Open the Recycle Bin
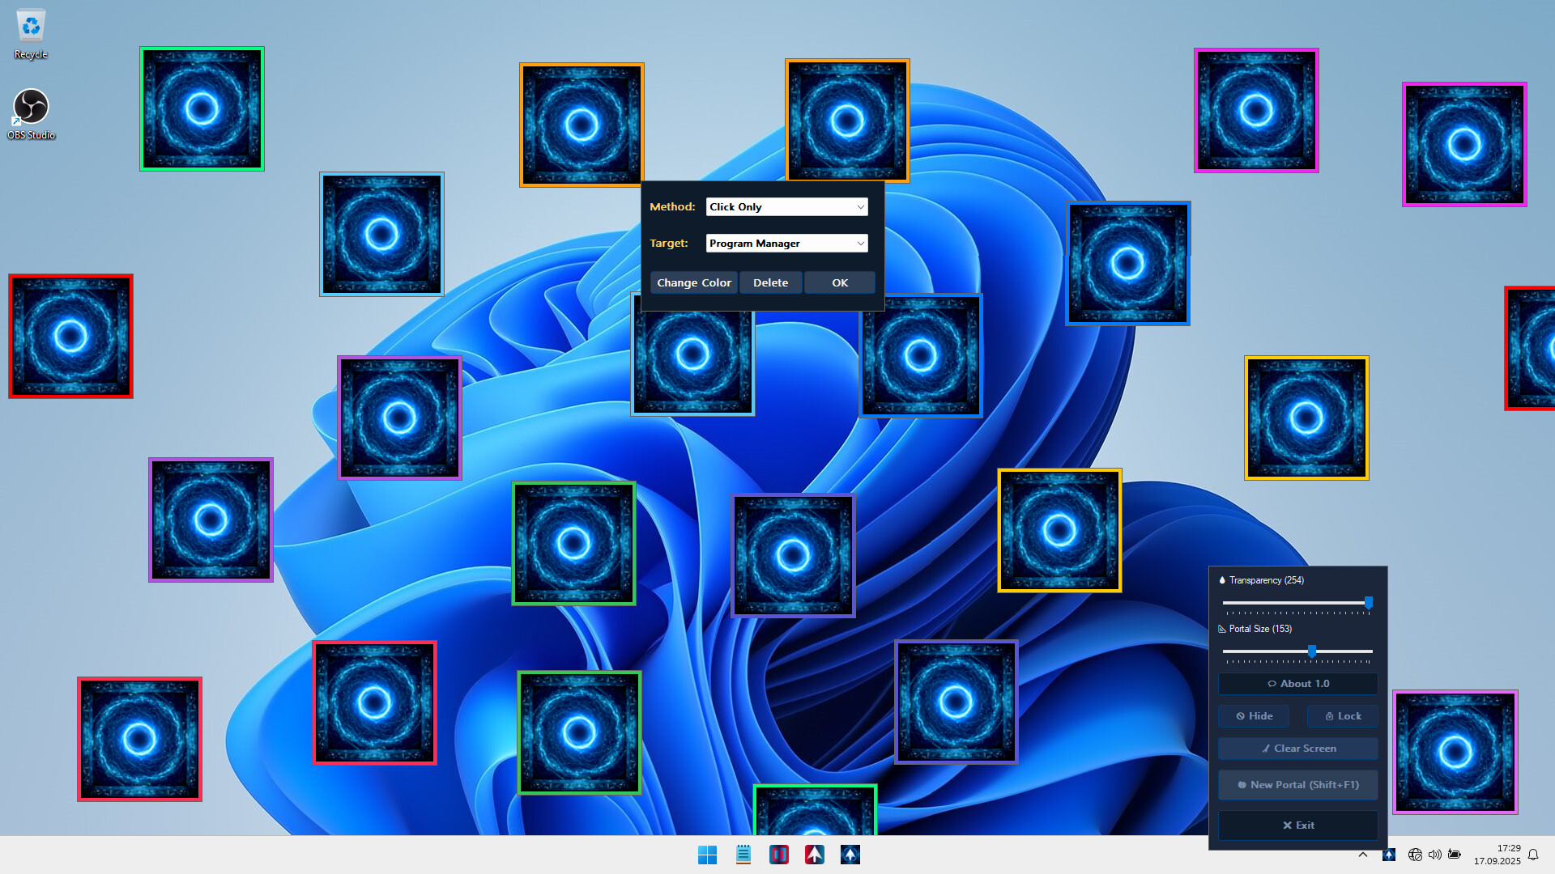Viewport: 1555px width, 874px height. pyautogui.click(x=30, y=24)
